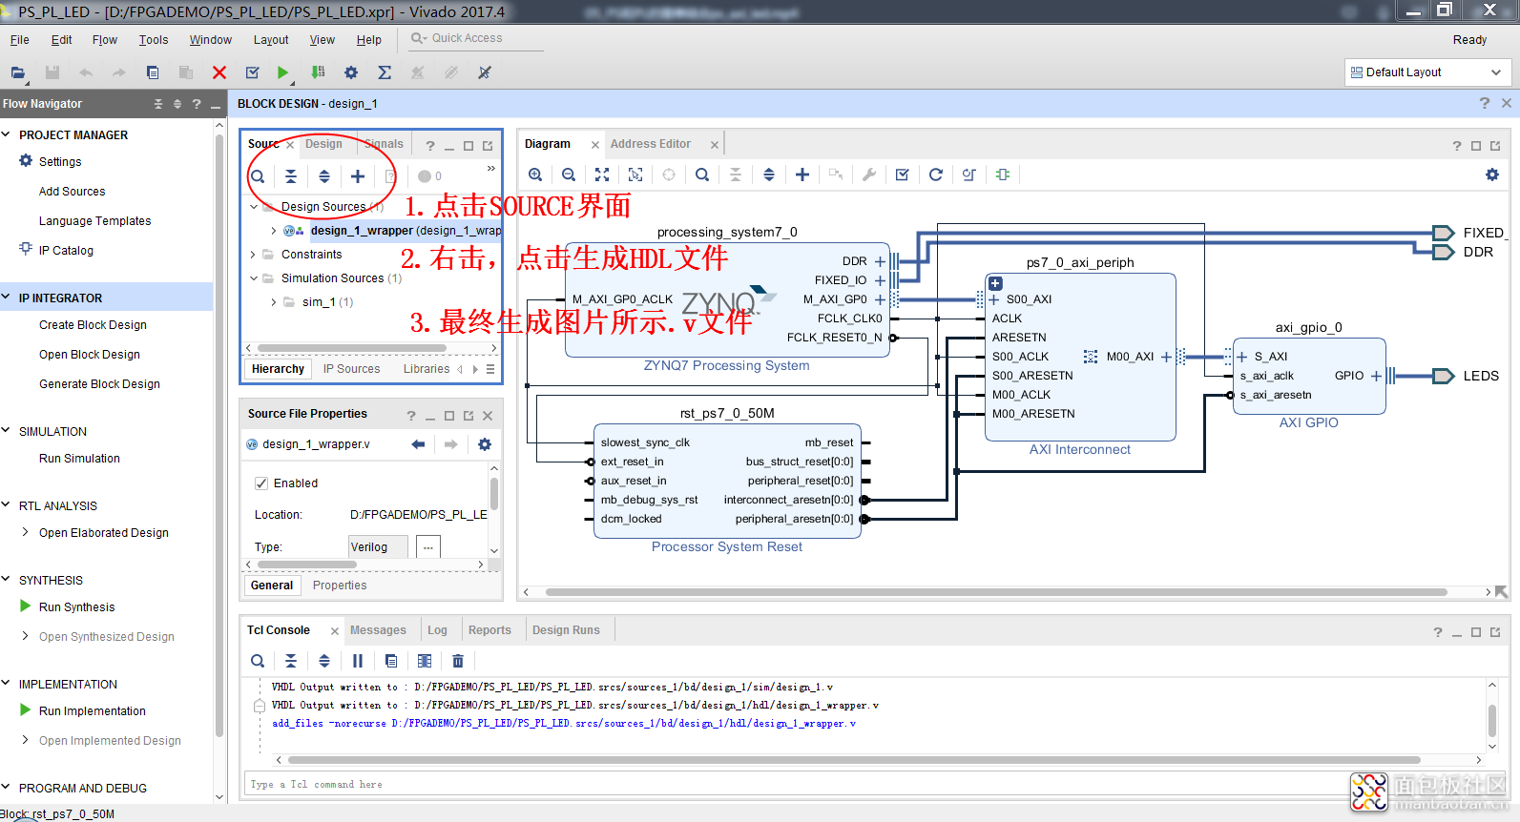Image resolution: width=1520 pixels, height=822 pixels.
Task: Click the Add IP plus icon in diagram
Action: click(802, 175)
